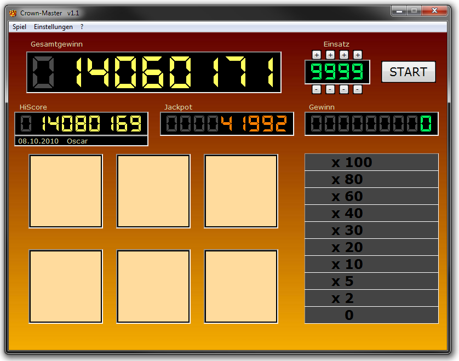
Task: Click the START button
Action: (408, 72)
